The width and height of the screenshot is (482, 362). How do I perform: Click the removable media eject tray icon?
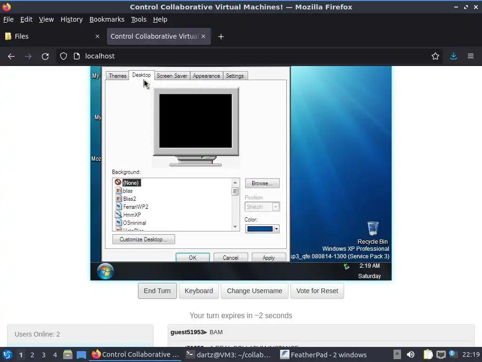click(x=397, y=354)
